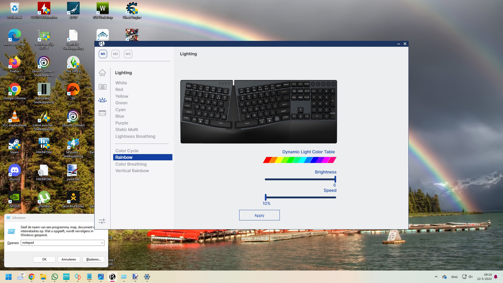Pick Purple lighting mode
Image resolution: width=503 pixels, height=283 pixels.
[122, 123]
